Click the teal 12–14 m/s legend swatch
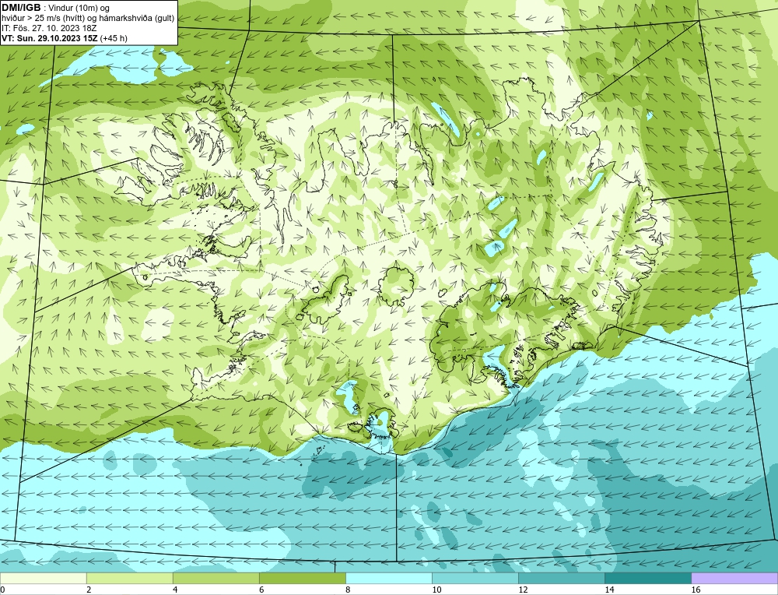This screenshot has width=778, height=595. click(561, 578)
